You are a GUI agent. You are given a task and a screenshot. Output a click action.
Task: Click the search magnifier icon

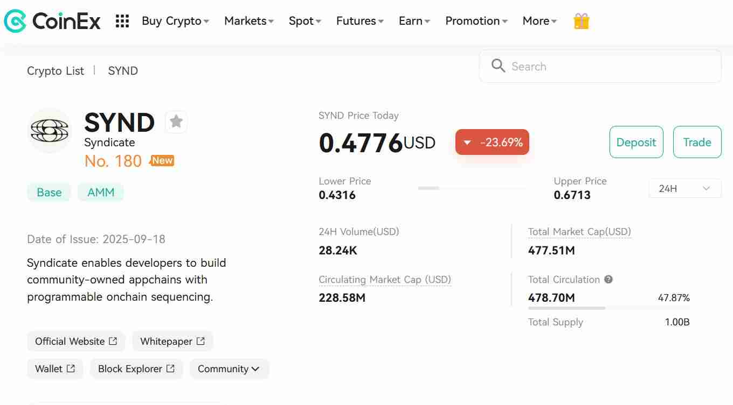pyautogui.click(x=498, y=66)
